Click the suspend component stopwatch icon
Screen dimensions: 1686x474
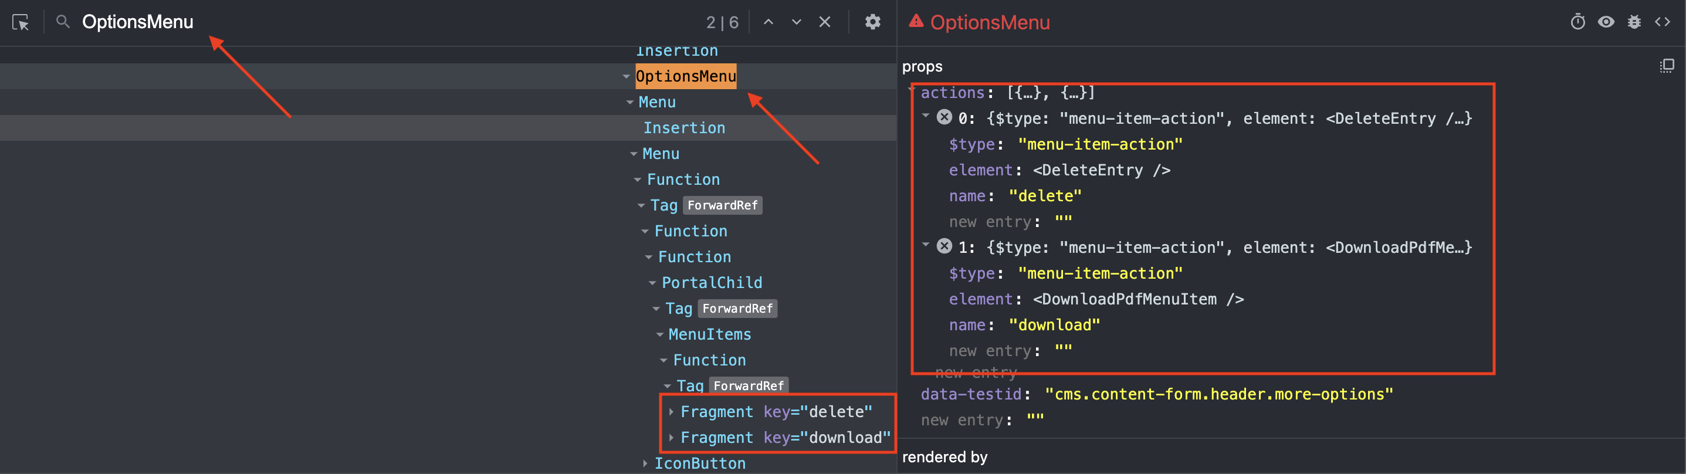coord(1577,22)
